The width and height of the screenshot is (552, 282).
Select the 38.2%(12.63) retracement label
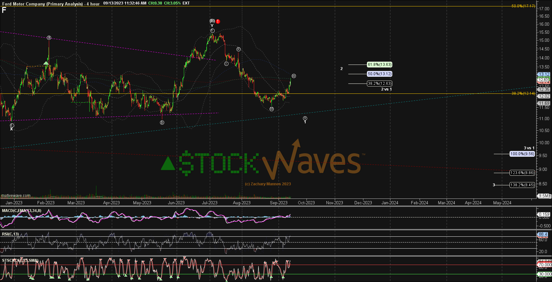[x=380, y=84]
